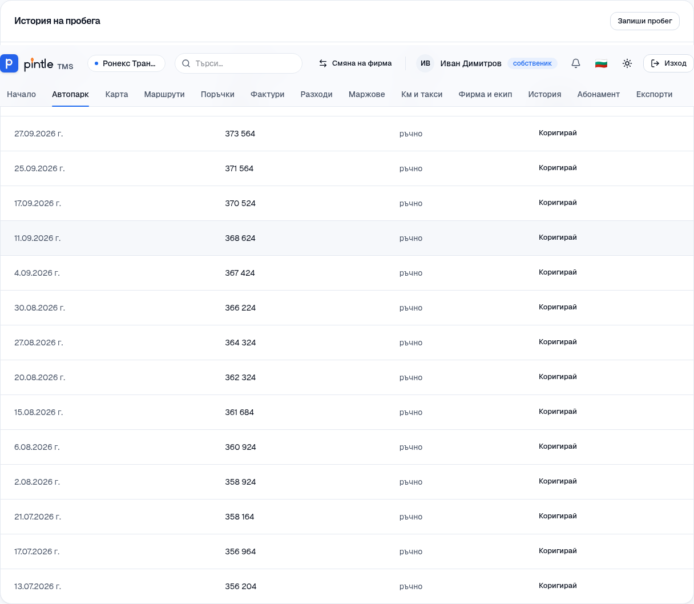Focus the Търси search field
The width and height of the screenshot is (694, 604).
coord(239,63)
